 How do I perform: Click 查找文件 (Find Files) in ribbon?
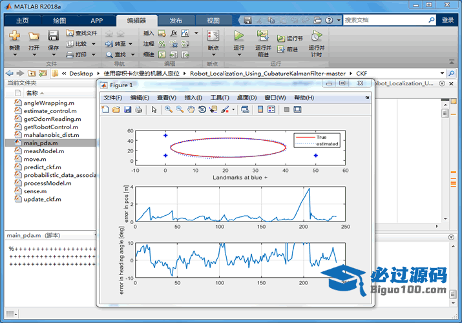[81, 33]
